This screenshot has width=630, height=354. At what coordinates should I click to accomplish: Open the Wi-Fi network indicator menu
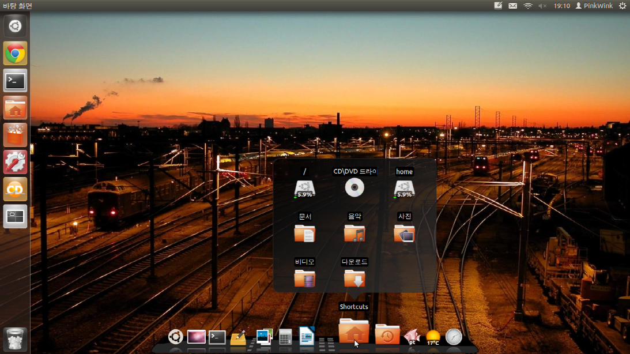point(528,6)
